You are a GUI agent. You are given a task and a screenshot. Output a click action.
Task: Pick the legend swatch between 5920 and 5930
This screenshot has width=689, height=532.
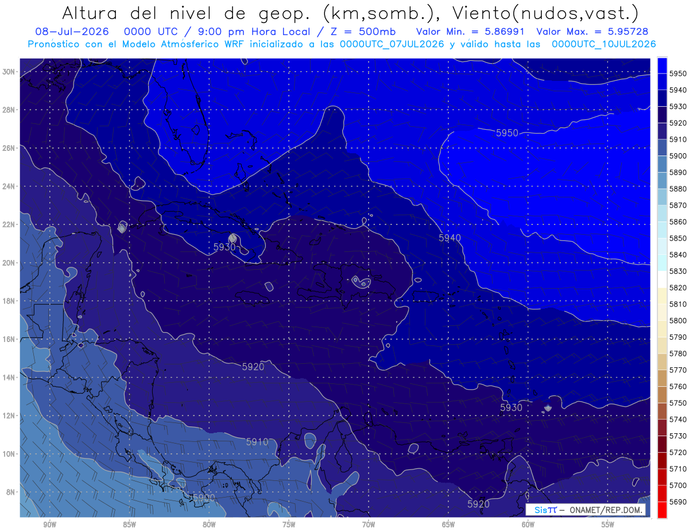tap(662, 114)
